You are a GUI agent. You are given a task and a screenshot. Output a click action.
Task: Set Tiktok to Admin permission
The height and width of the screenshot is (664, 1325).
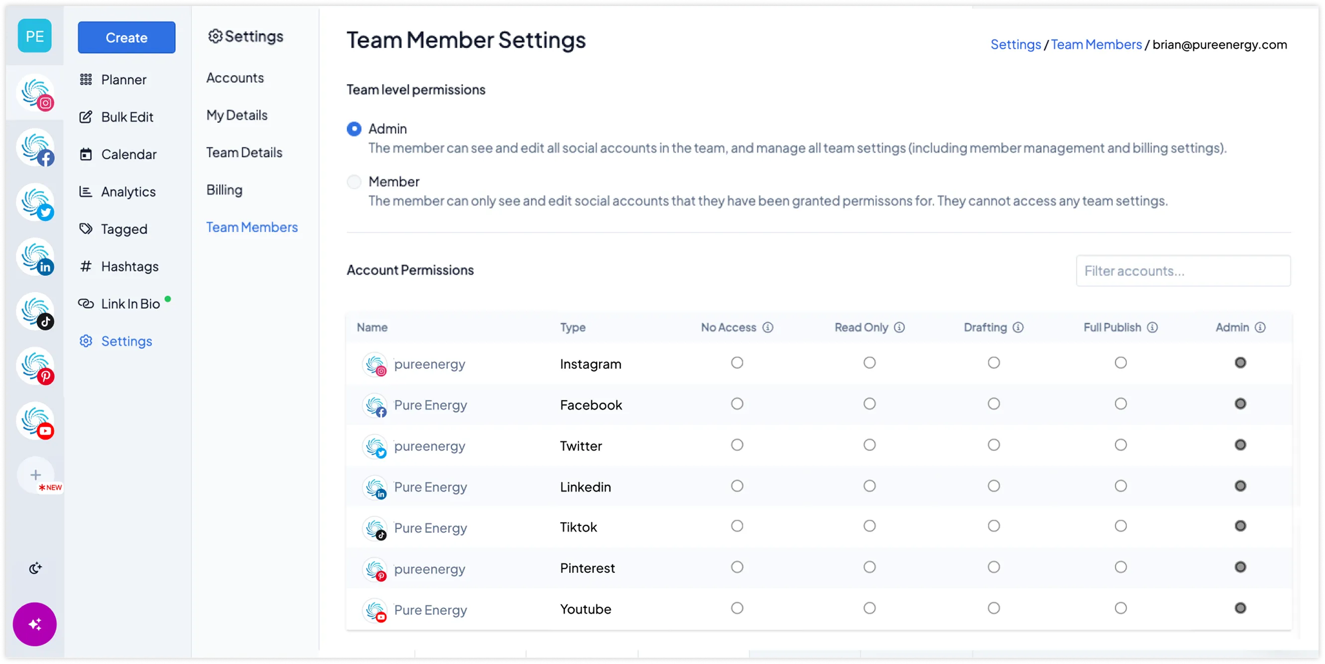pos(1241,526)
